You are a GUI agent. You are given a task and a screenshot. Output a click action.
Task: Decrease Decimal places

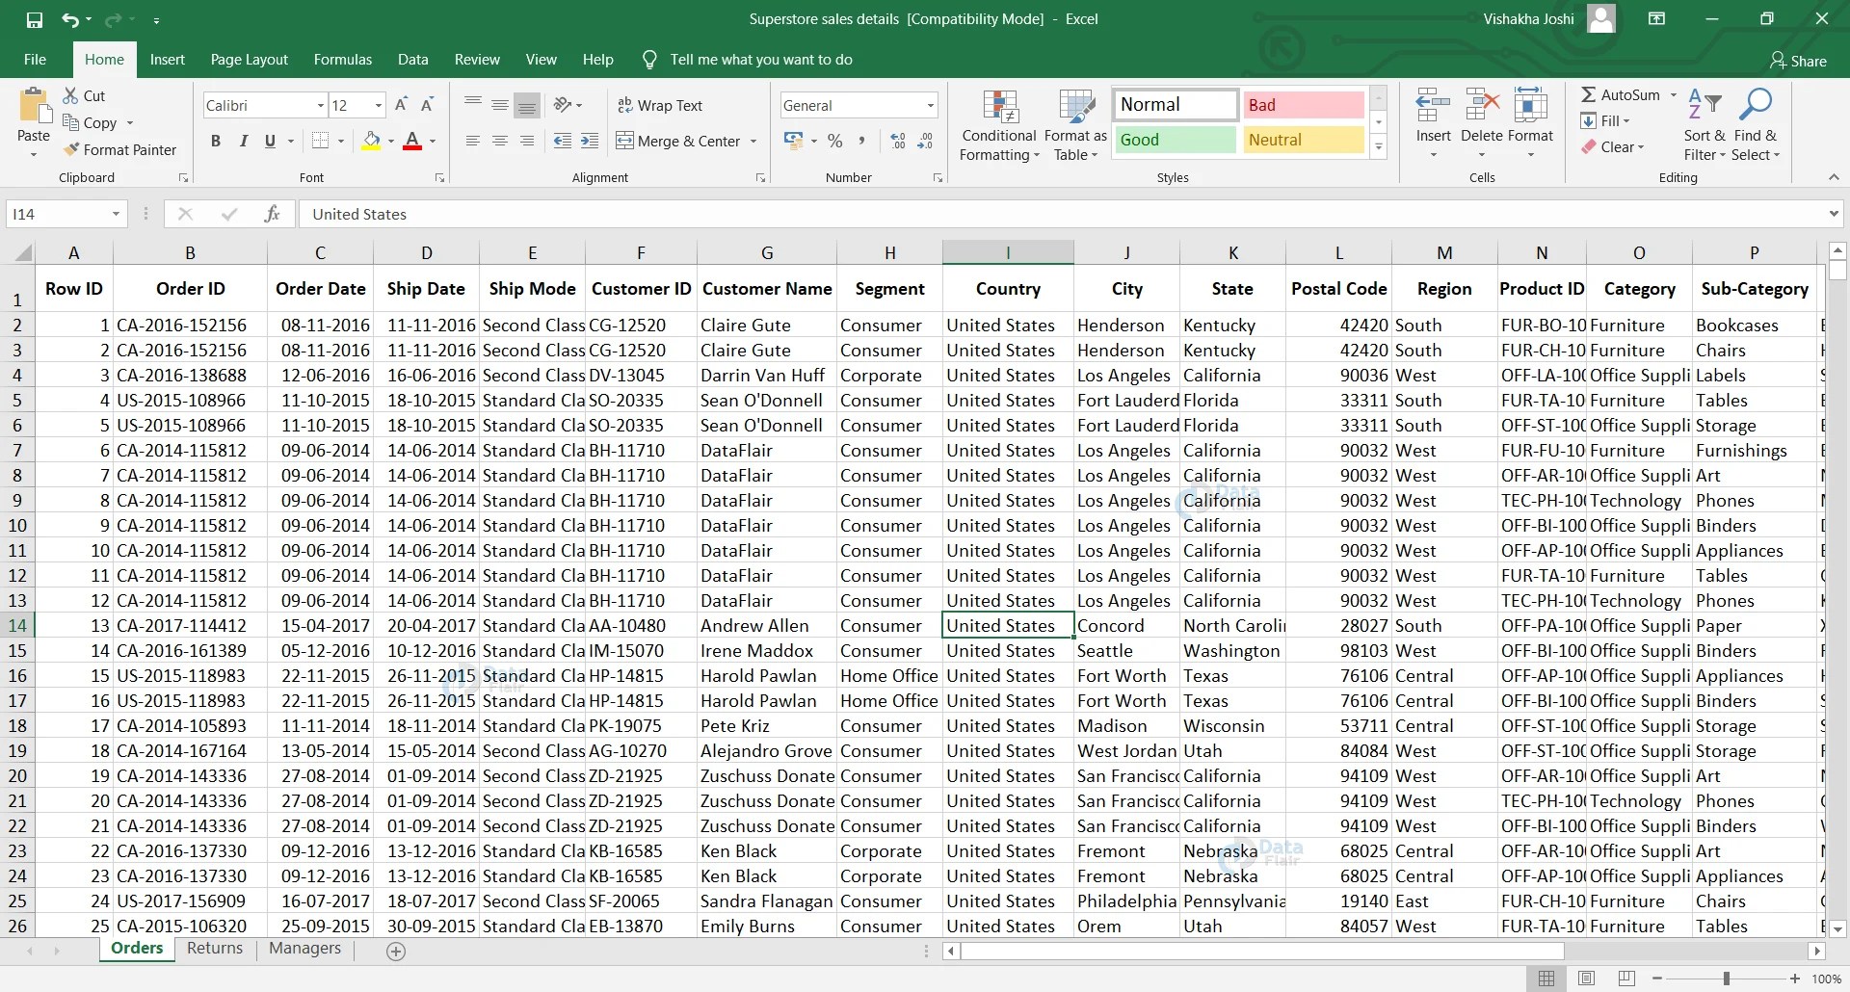(x=925, y=141)
